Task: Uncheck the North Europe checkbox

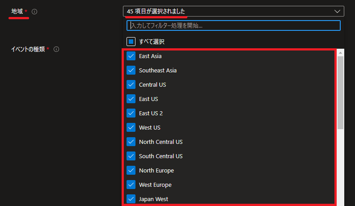Action: point(131,170)
